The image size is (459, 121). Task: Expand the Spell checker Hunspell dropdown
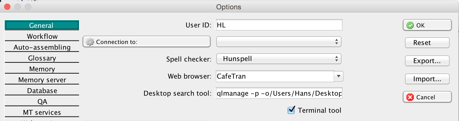click(279, 59)
